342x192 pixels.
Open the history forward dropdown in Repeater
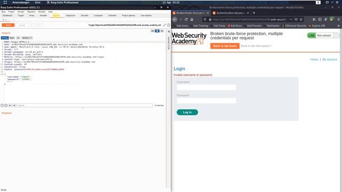click(x=40, y=25)
